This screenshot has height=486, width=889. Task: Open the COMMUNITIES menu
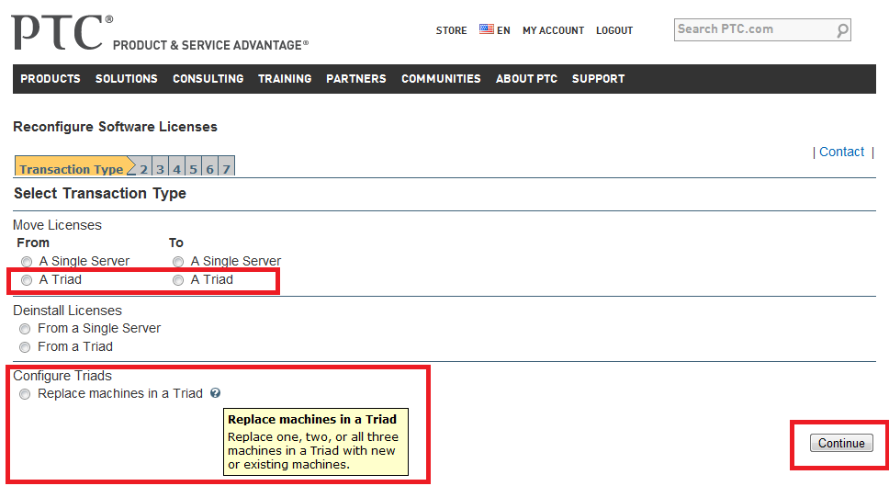[441, 79]
